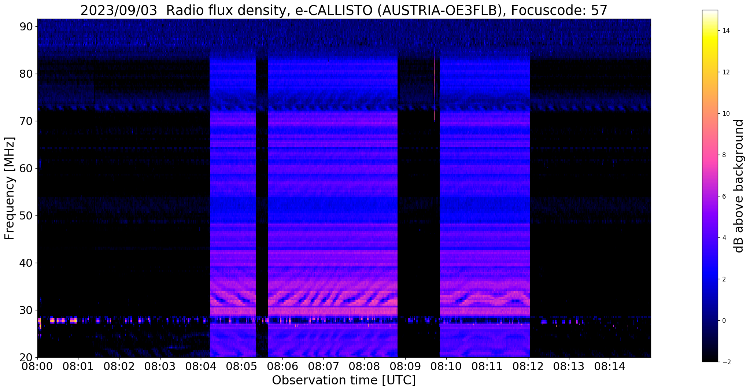Click the 70 MHz frequency tick label
The width and height of the screenshot is (750, 391).
click(26, 121)
